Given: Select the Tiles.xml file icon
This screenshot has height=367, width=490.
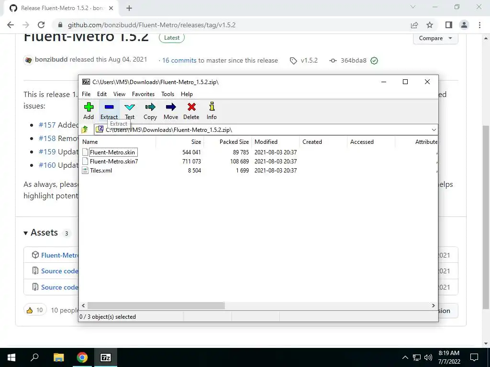Looking at the screenshot, I should tap(85, 171).
